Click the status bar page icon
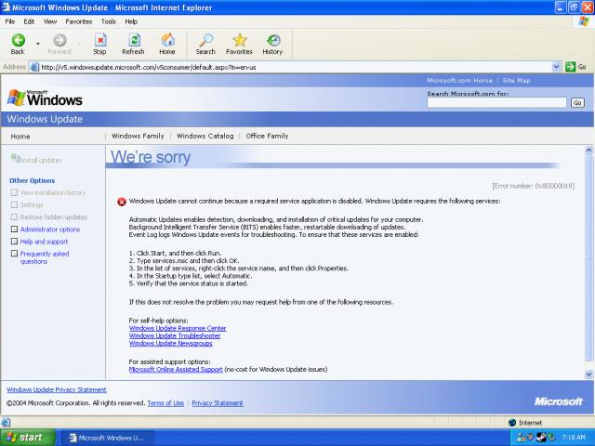The width and height of the screenshot is (595, 446). click(6, 422)
